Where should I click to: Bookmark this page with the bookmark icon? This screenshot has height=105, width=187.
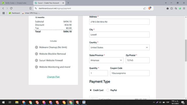click(x=30, y=8)
